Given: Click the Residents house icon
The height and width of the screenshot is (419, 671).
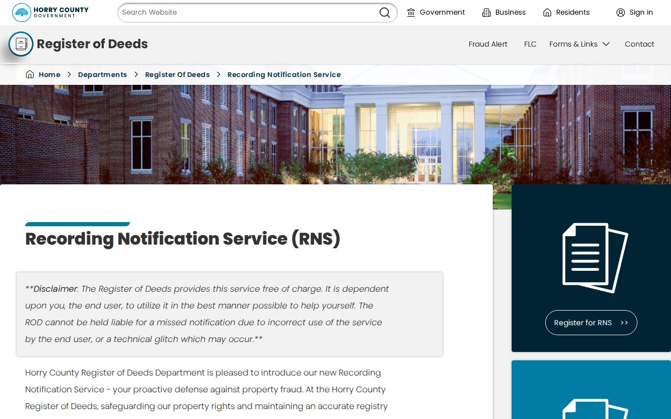Looking at the screenshot, I should (x=547, y=13).
